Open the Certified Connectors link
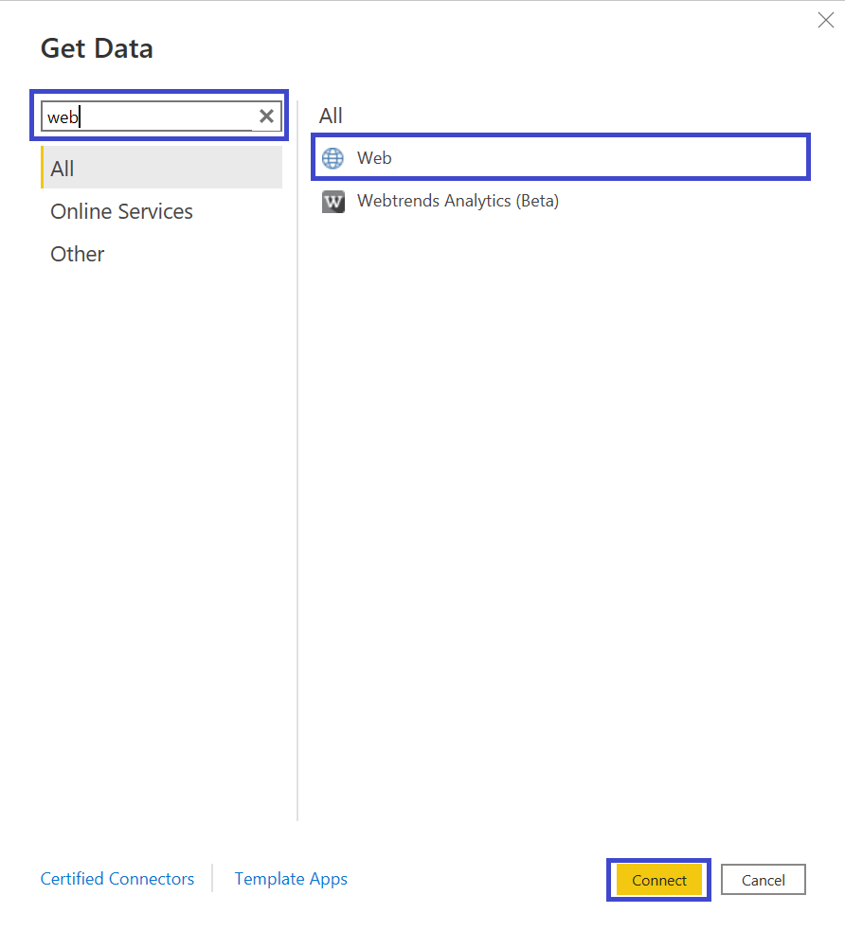845x931 pixels. [117, 878]
